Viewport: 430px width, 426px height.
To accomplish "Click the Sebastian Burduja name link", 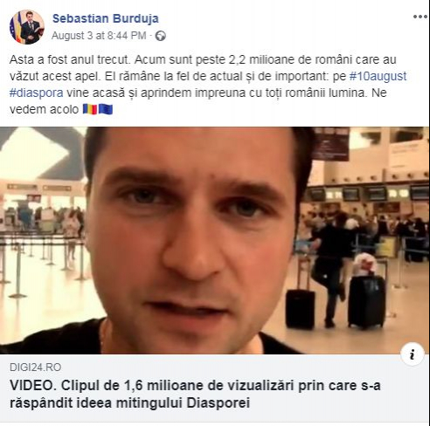I will point(106,18).
